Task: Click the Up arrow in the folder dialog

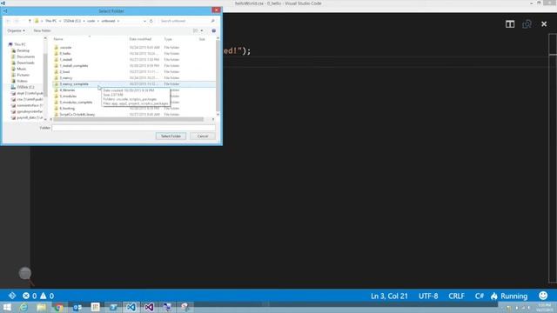Action: (x=30, y=21)
